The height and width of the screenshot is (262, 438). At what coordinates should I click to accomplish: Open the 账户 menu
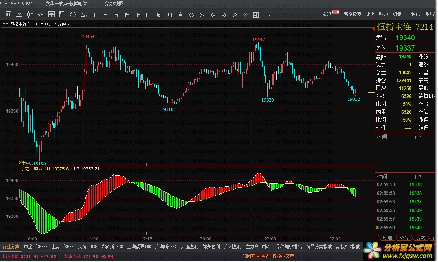coord(383,14)
